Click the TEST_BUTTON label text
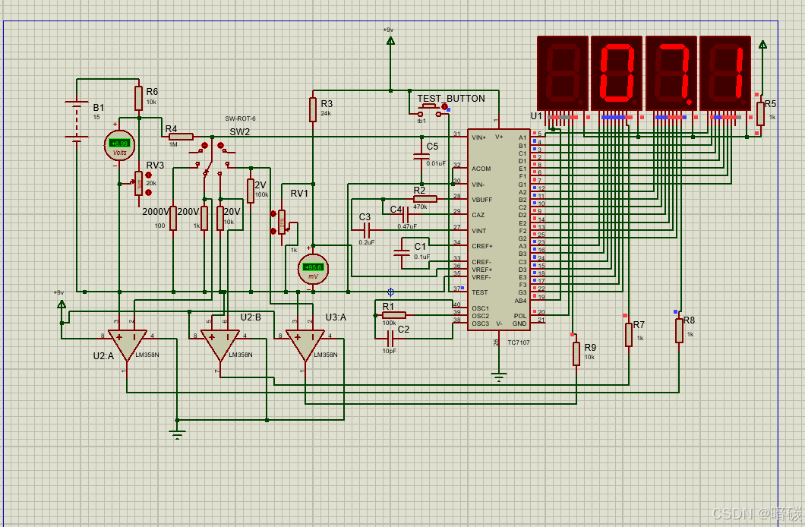The image size is (805, 527). [x=451, y=99]
